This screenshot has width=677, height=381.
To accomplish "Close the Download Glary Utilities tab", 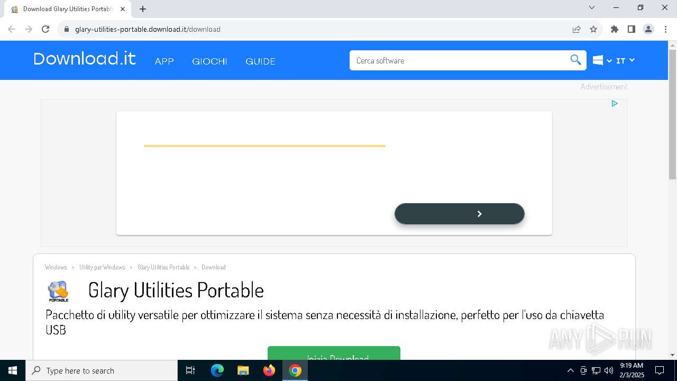I will click(x=123, y=9).
